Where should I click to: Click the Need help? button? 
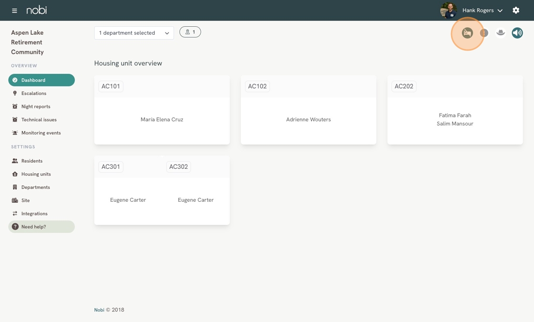[x=41, y=227]
